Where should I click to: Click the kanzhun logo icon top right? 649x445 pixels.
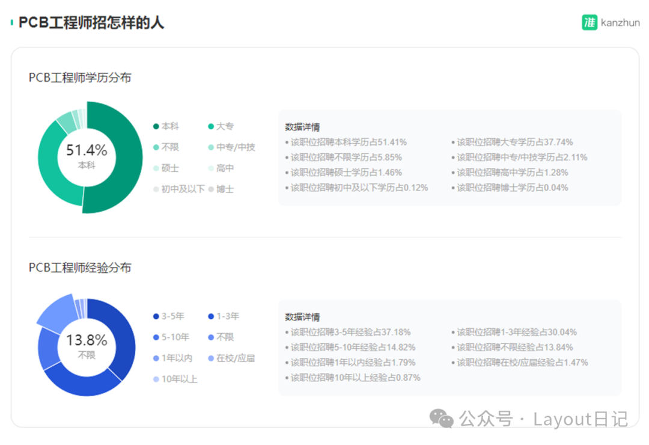tap(591, 22)
